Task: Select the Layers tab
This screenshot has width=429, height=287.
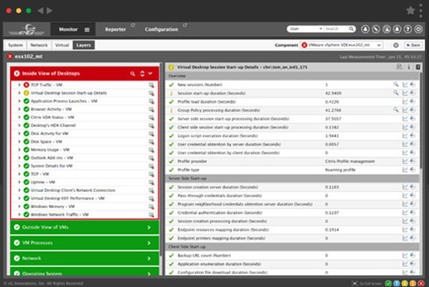Action: tap(84, 45)
